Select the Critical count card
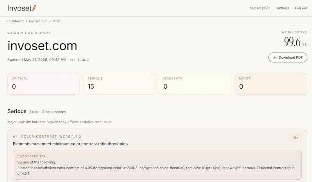This screenshot has width=312, height=182. tap(44, 84)
